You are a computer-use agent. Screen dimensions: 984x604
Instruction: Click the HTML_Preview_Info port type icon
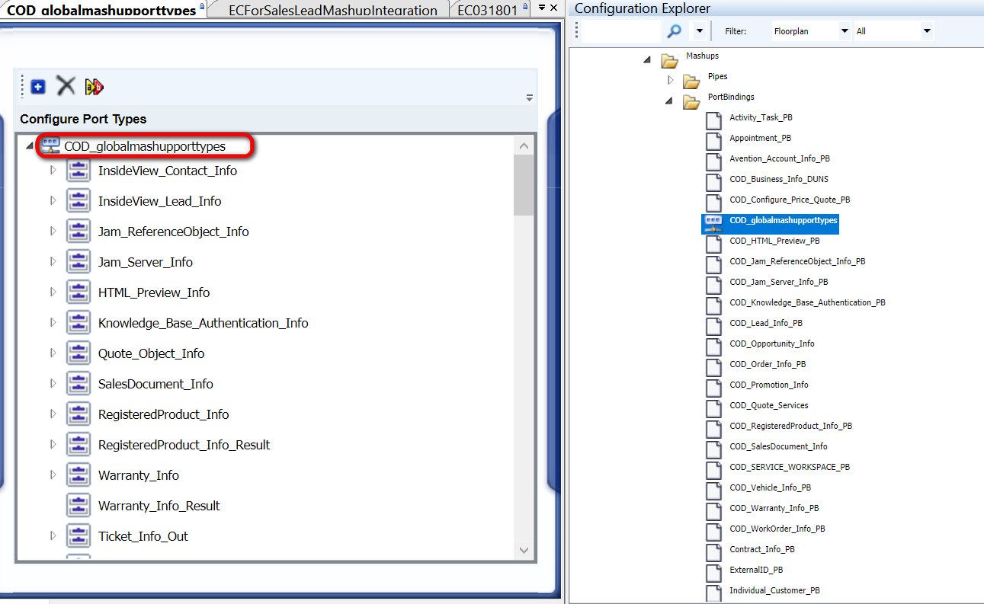point(79,292)
